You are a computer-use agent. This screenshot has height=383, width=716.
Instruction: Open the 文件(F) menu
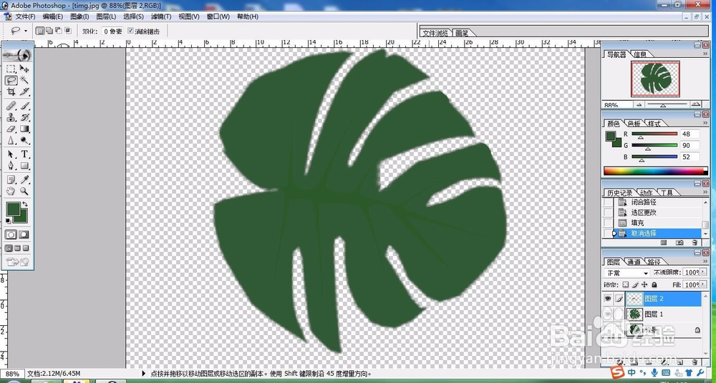pyautogui.click(x=25, y=16)
